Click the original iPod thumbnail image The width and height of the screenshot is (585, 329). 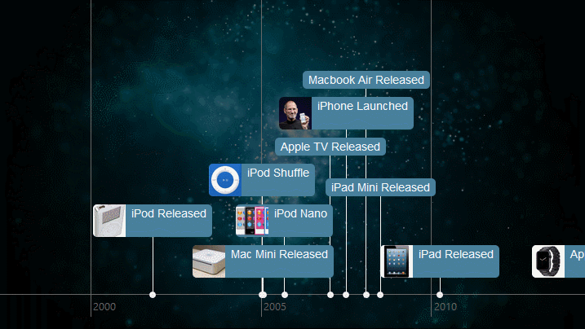[109, 221]
